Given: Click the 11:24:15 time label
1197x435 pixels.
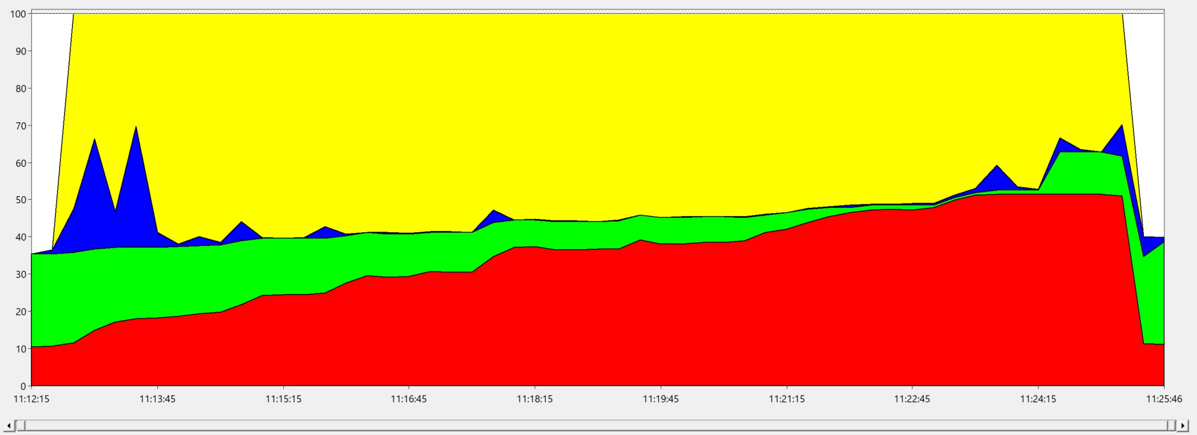Looking at the screenshot, I should click(1038, 399).
